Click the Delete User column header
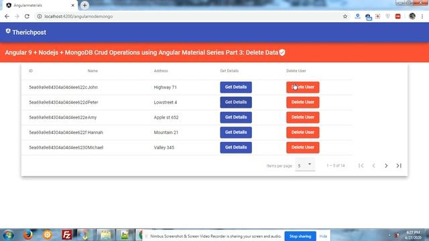This screenshot has height=241, width=429. (296, 71)
